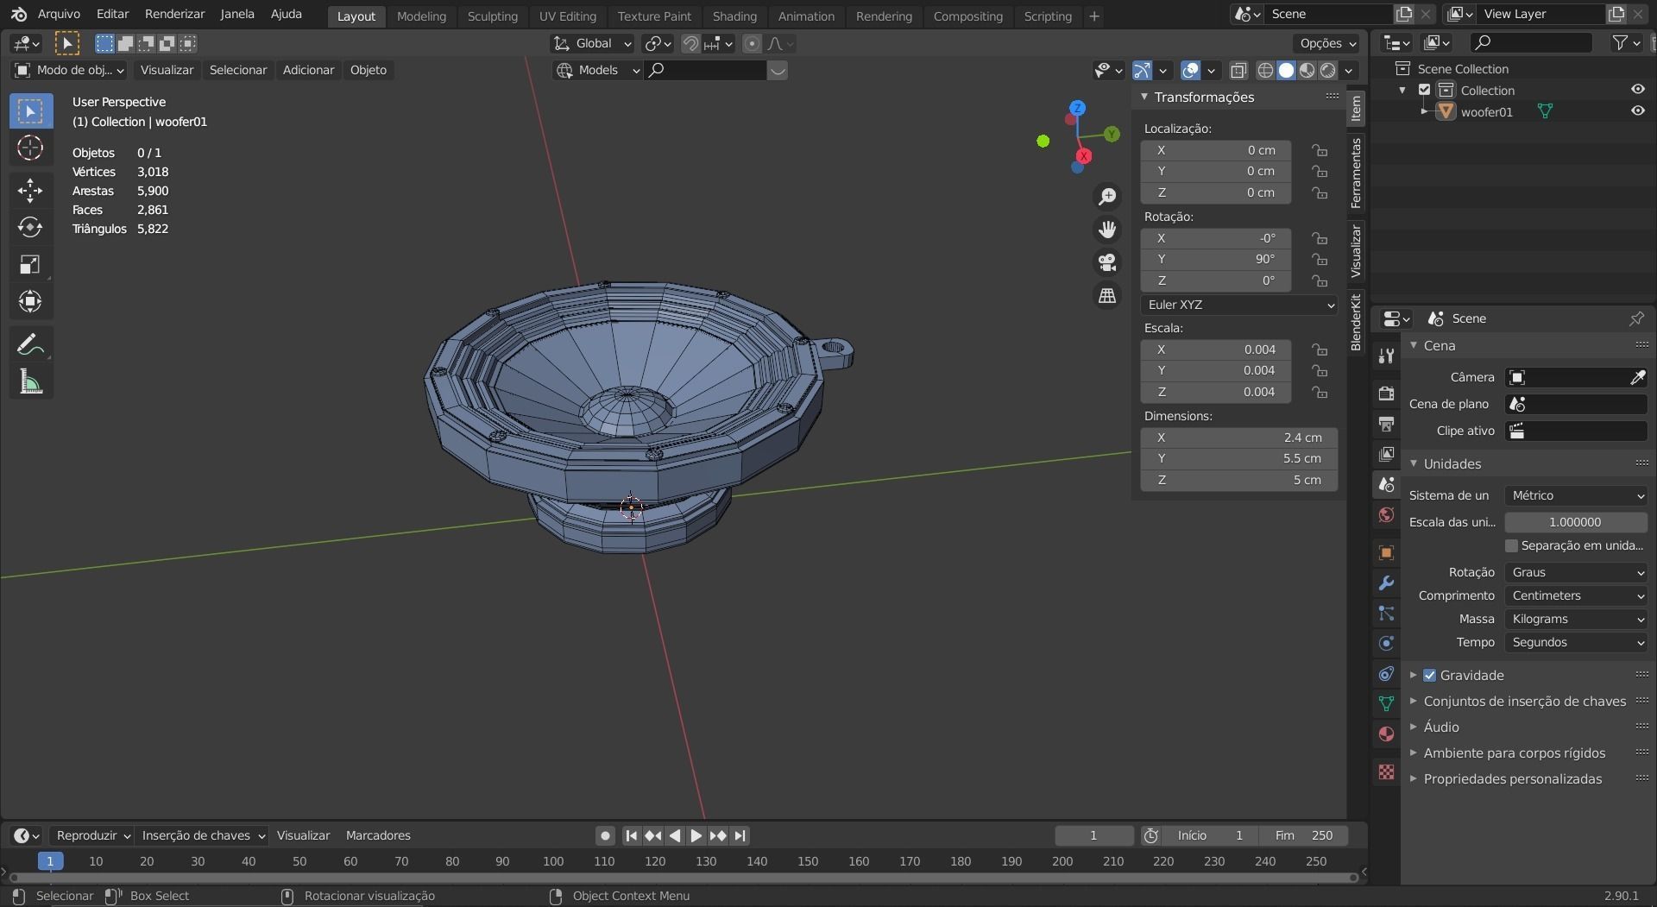Image resolution: width=1657 pixels, height=907 pixels.
Task: Click the zoom magnifier viewport icon
Action: tap(1107, 197)
